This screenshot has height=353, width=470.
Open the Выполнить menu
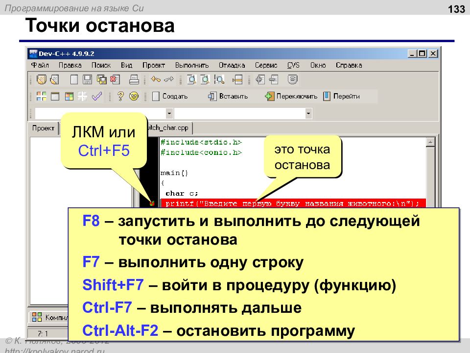click(192, 65)
